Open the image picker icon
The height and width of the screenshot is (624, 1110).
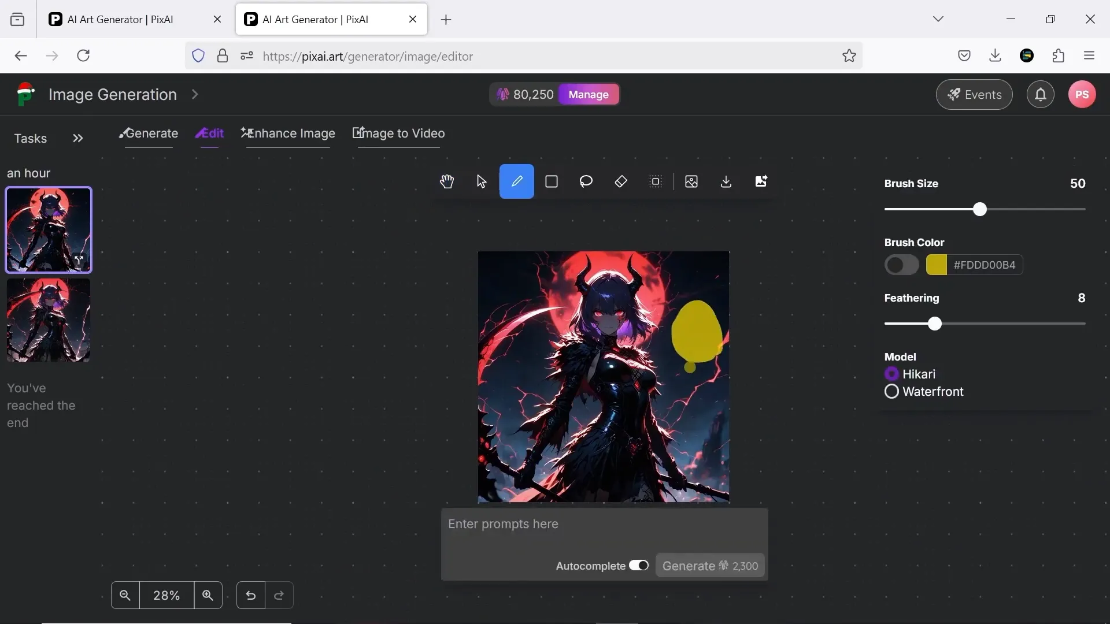(x=691, y=181)
